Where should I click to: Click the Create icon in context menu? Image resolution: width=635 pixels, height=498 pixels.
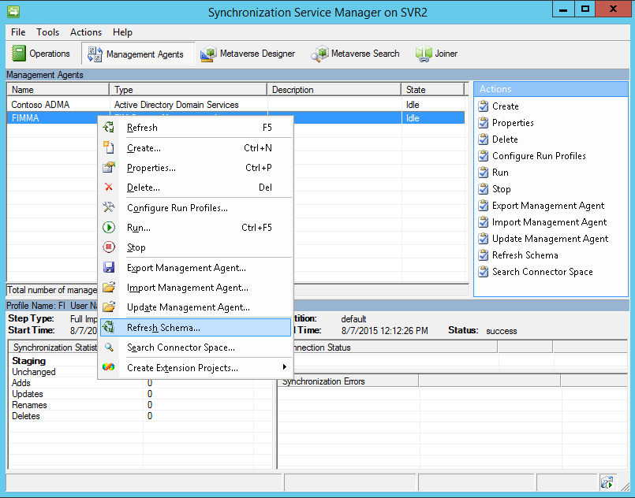coord(109,147)
